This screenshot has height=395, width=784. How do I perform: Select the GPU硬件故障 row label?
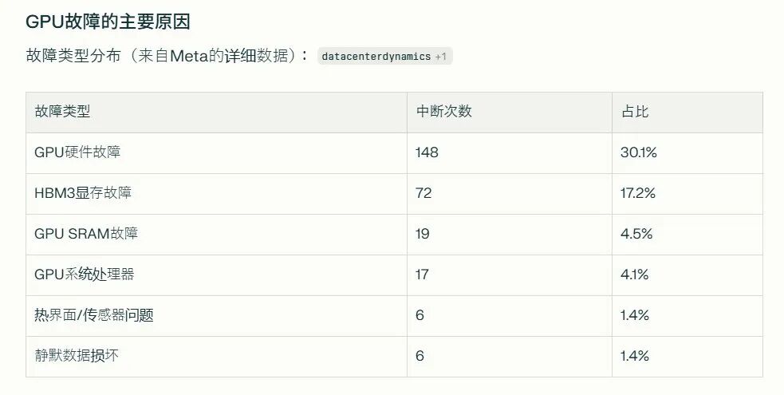click(x=77, y=152)
